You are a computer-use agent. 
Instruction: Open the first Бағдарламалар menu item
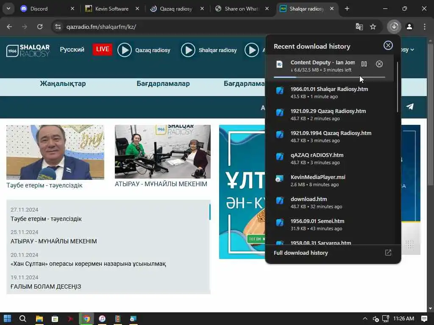coord(163,83)
